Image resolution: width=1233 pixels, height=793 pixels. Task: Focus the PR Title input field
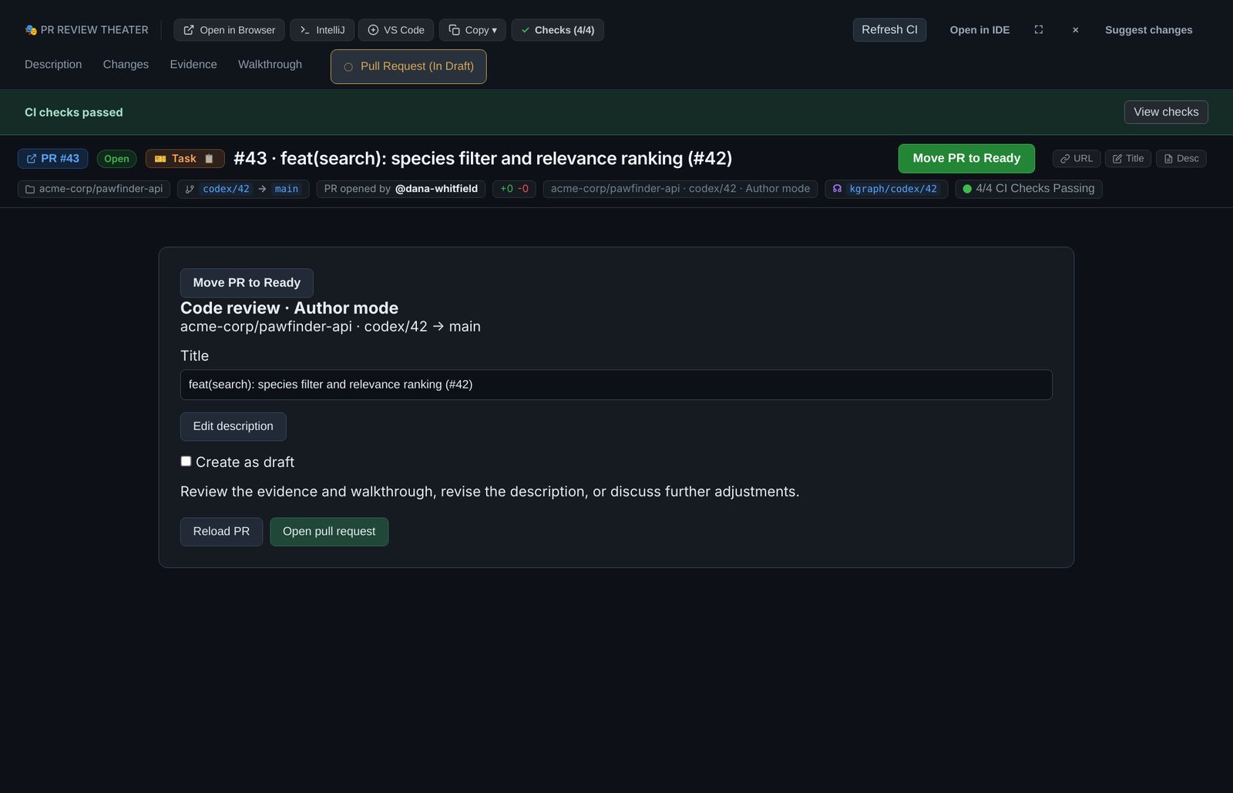point(616,385)
